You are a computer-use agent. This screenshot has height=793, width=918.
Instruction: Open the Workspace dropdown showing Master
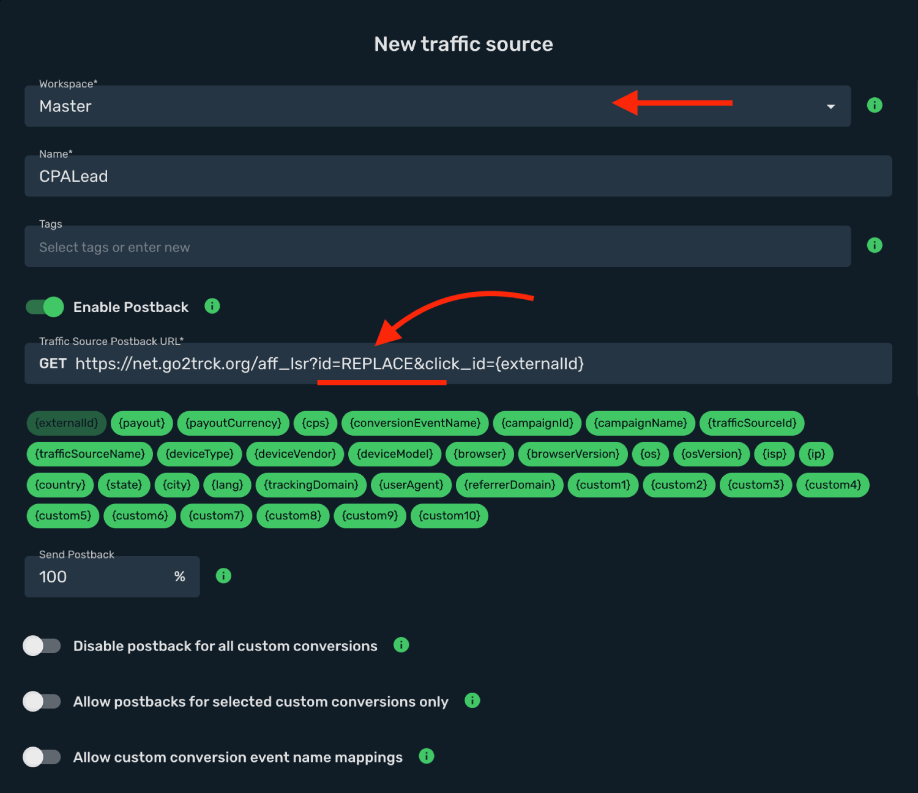[x=438, y=106]
